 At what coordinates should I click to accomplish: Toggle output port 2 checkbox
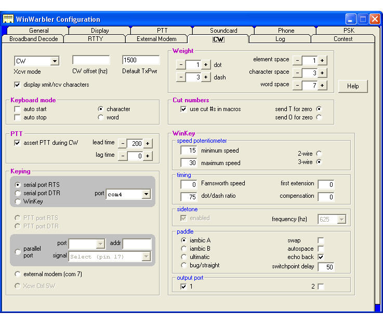click(321, 287)
